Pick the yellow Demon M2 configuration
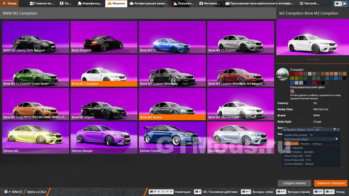Image resolution: width=349 pixels, height=196 pixels. click(x=36, y=138)
